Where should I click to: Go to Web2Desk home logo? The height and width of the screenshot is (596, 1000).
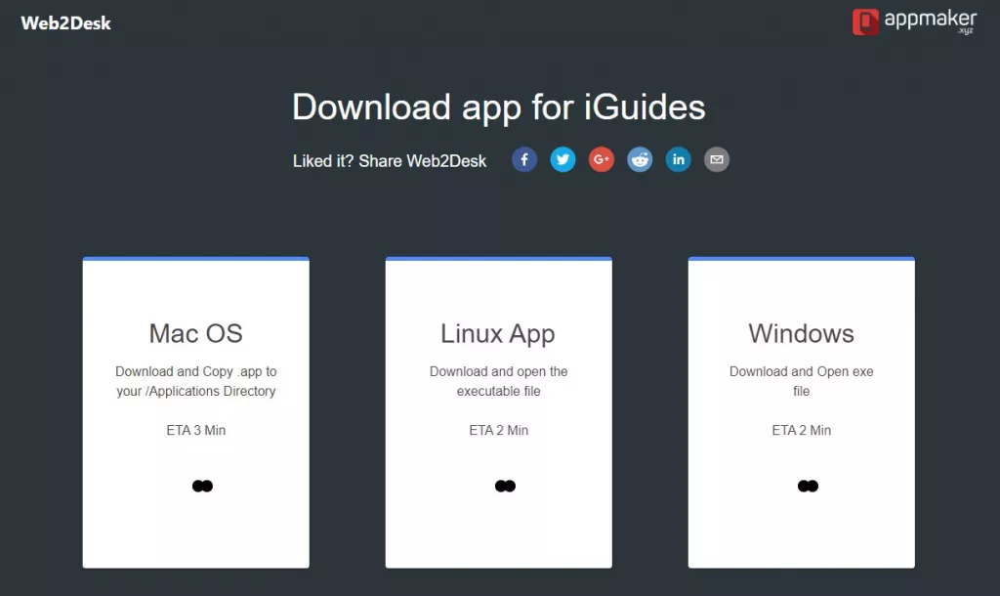(x=65, y=23)
